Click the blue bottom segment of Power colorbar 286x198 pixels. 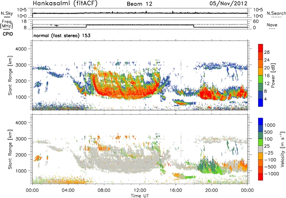[x=261, y=103]
